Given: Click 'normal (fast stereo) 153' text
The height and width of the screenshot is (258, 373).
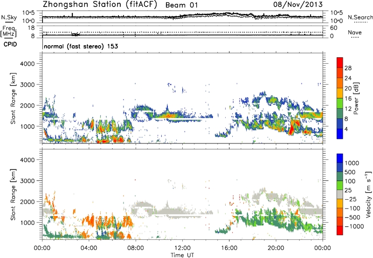Looking at the screenshot, I should coord(81,46).
